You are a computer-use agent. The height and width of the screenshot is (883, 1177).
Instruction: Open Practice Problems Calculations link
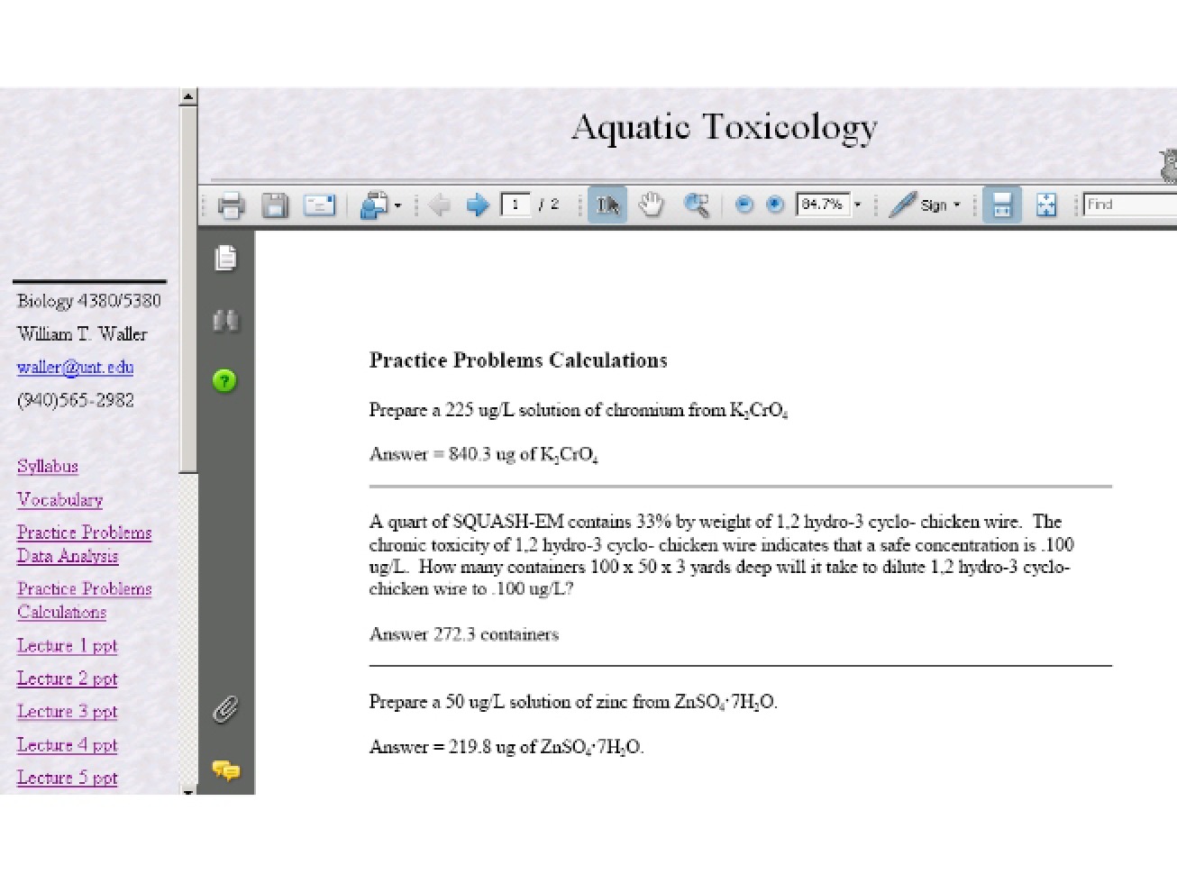(x=85, y=600)
